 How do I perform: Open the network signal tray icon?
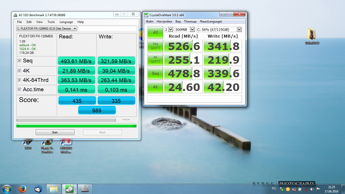coord(306,189)
